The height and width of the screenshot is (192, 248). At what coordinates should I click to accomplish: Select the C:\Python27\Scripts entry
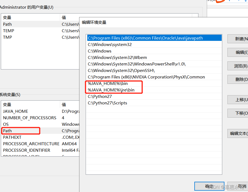point(154,103)
